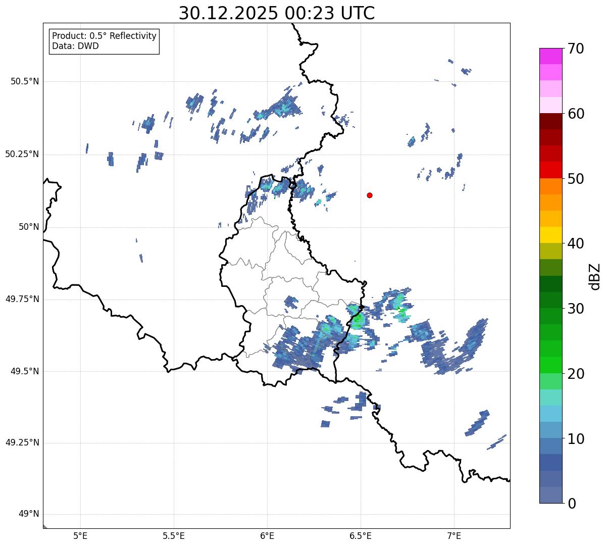The image size is (607, 546).
Task: Click the 50.25°N latitude label
Action: pyautogui.click(x=22, y=154)
